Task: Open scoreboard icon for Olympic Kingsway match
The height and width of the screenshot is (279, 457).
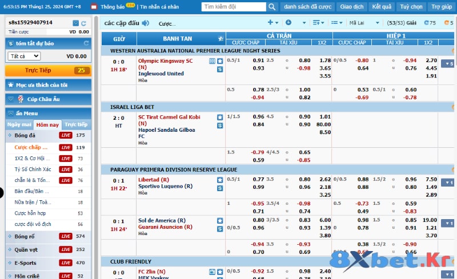Action: point(212,61)
